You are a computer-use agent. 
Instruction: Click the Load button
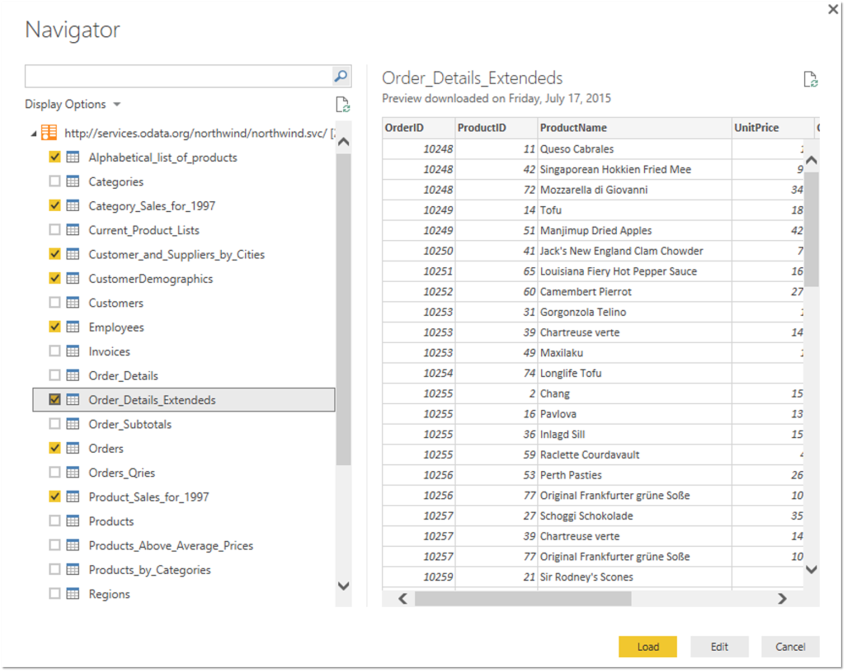click(x=648, y=646)
